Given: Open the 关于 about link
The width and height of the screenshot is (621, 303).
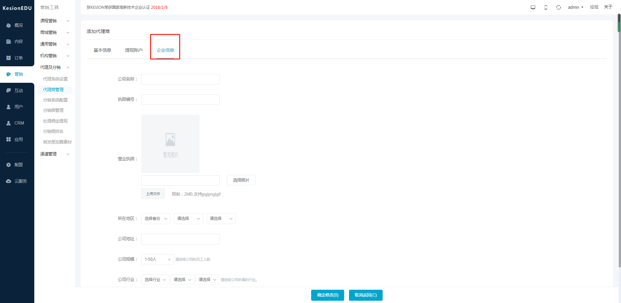Looking at the screenshot, I should tap(608, 7).
